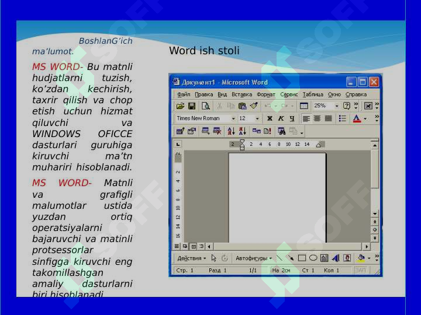Switch to Outline view button
The height and width of the screenshot is (315, 421).
(x=201, y=246)
